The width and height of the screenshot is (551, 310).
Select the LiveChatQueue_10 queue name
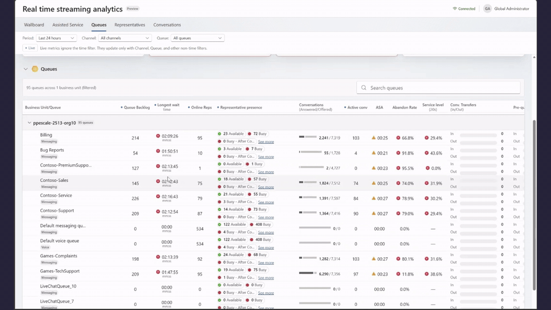point(58,286)
